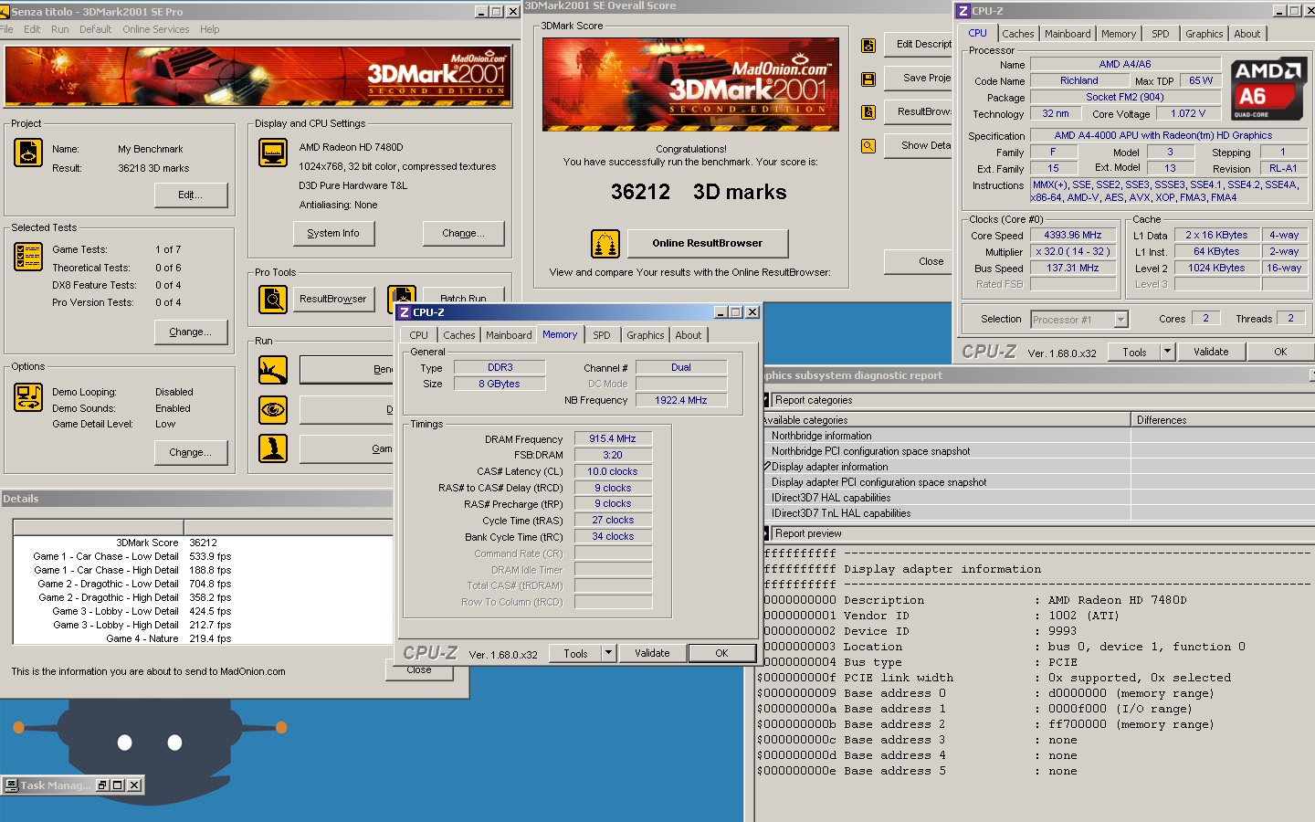Click the Game joystick icon in Run panel
This screenshot has height=822, width=1315.
tap(273, 448)
